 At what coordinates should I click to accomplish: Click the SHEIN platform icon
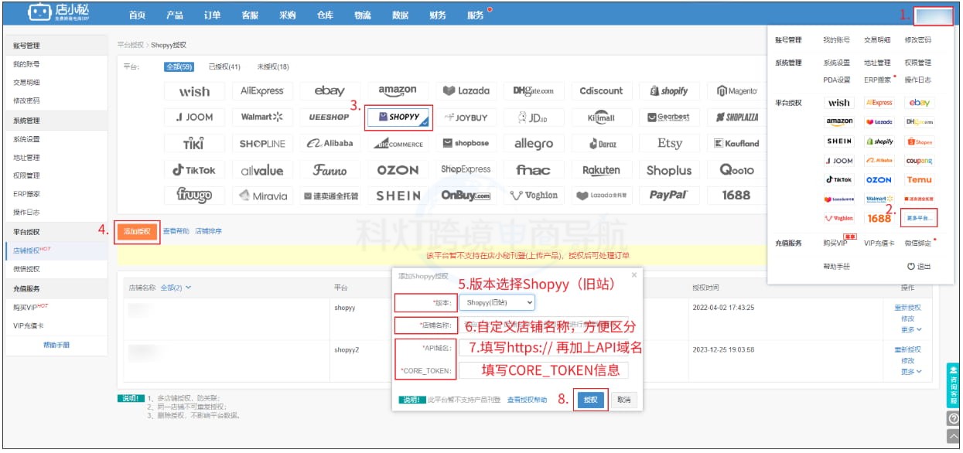(x=397, y=195)
